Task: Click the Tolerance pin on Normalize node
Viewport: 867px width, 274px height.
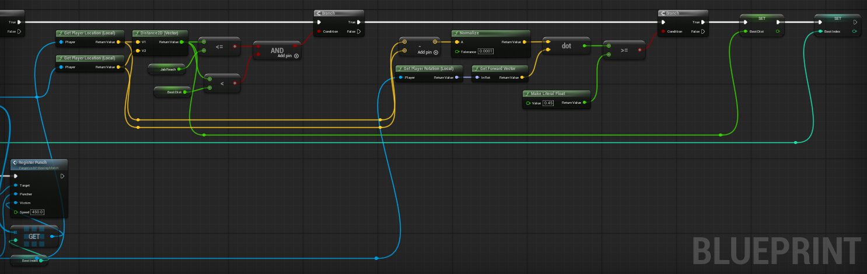Action: (457, 52)
